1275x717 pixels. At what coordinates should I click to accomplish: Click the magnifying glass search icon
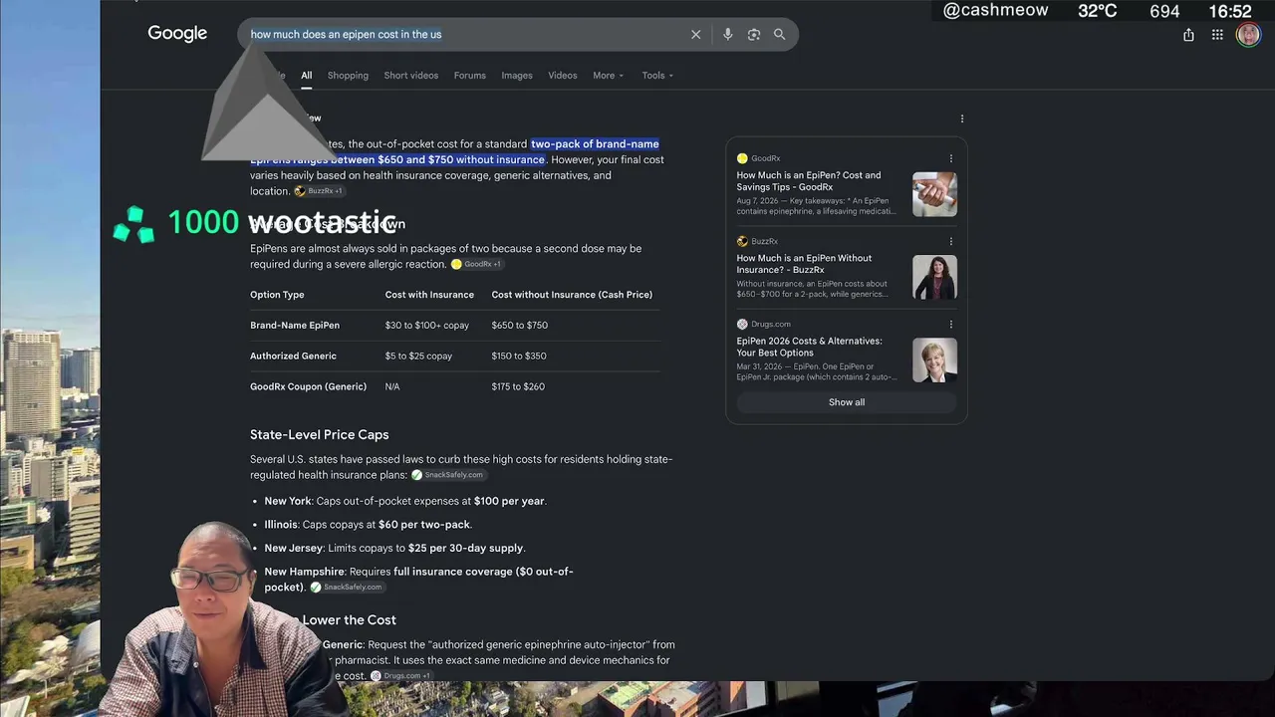tap(780, 35)
